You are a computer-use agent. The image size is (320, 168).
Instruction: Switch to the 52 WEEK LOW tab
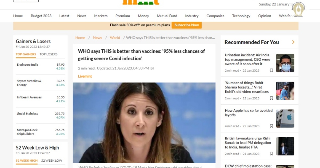(52, 161)
